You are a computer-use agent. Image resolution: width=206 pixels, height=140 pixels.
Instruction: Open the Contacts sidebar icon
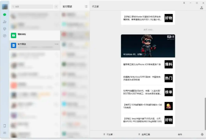[5, 22]
